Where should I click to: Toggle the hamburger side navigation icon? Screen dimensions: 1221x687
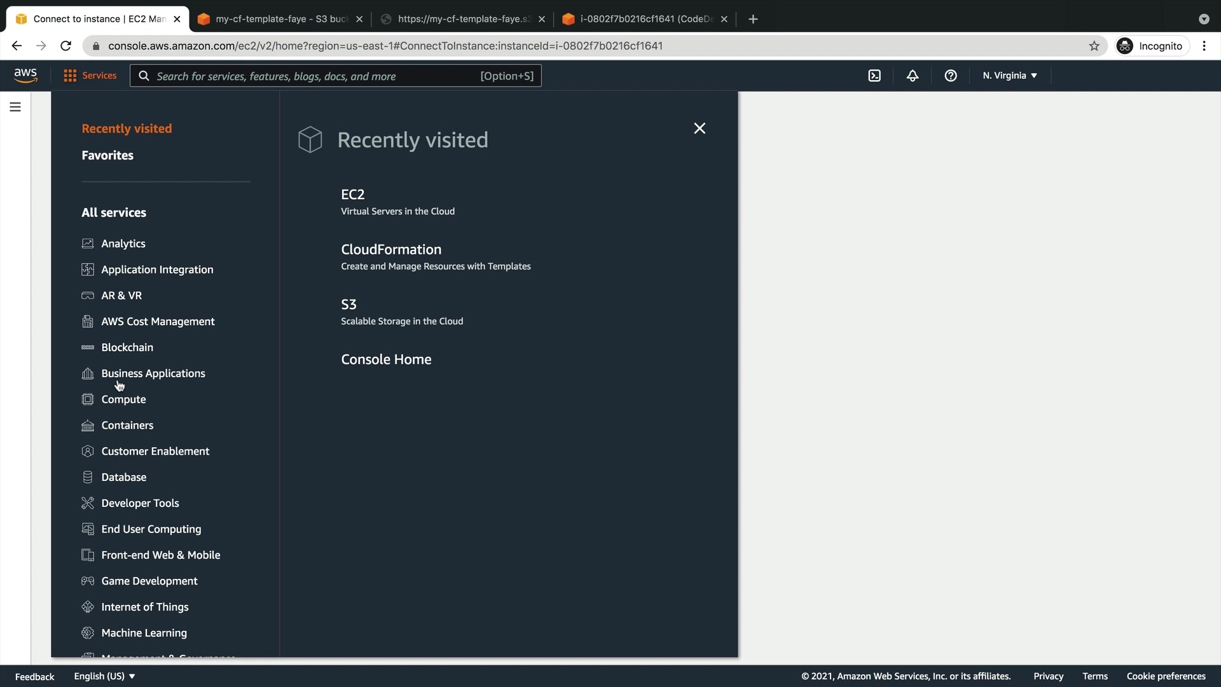15,107
